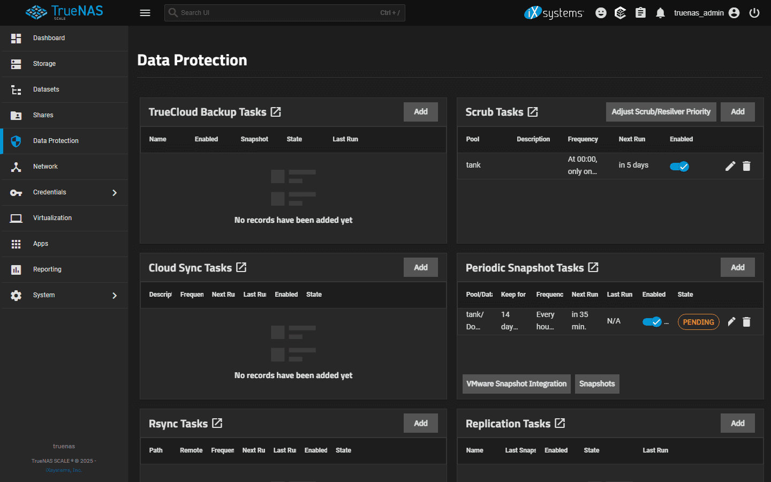Click the Reporting chart icon
Viewport: 771px width, 482px height.
(x=16, y=269)
